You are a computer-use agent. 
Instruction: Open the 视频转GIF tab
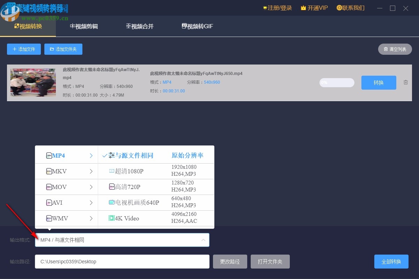click(x=197, y=26)
